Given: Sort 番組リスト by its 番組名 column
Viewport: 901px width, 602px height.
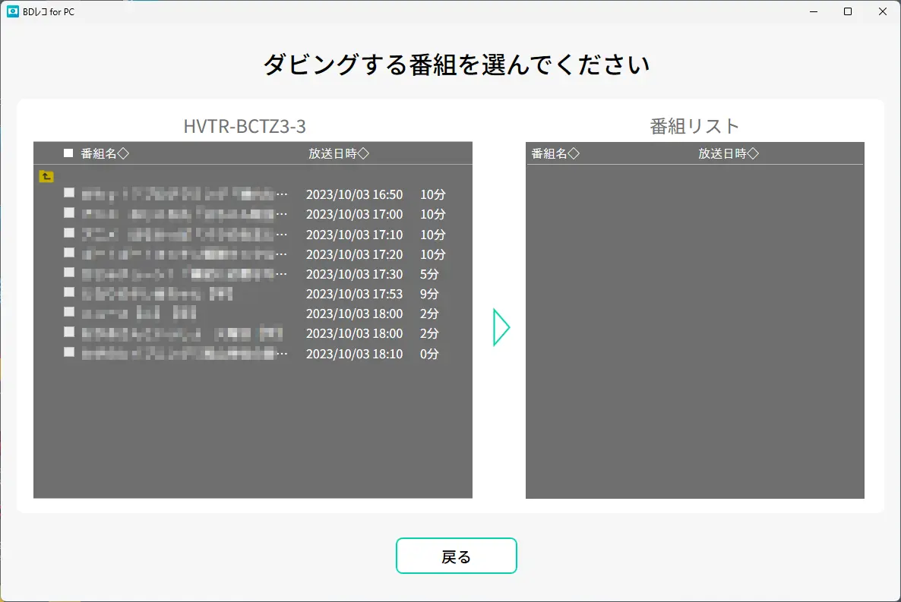Looking at the screenshot, I should pyautogui.click(x=555, y=153).
